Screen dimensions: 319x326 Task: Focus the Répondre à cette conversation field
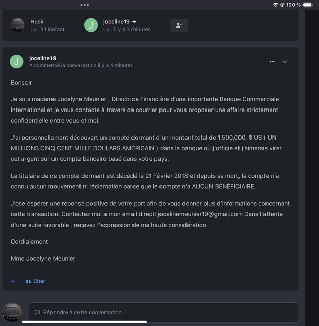pos(164,312)
